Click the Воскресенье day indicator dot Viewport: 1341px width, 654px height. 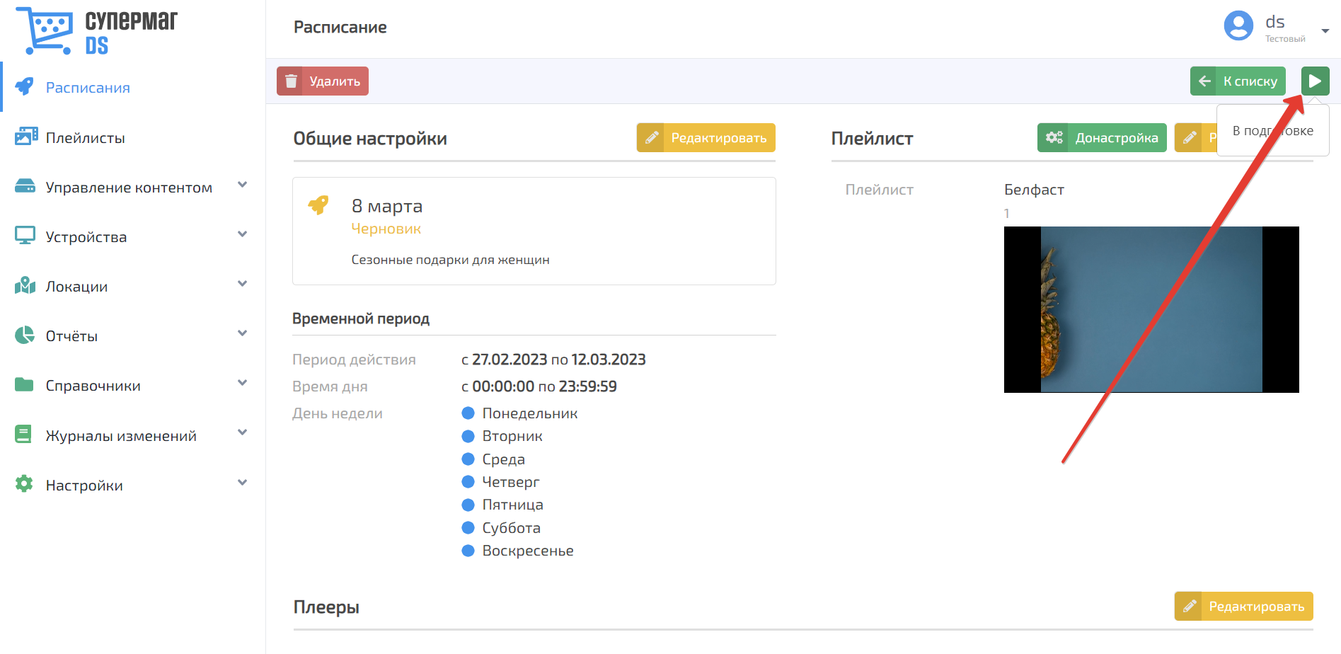(468, 551)
